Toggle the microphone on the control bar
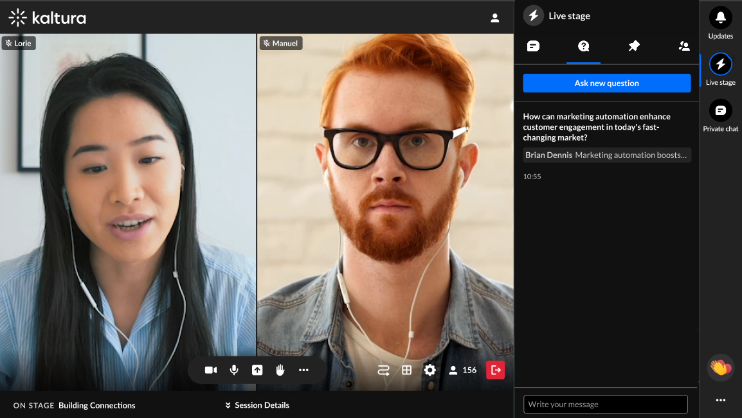Screen dimensions: 742x418 click(234, 370)
